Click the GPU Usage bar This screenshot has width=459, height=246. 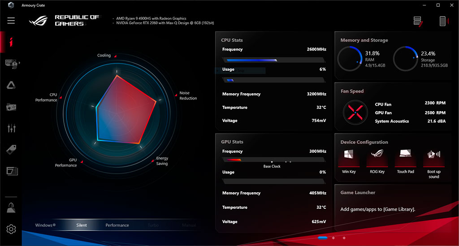274,181
